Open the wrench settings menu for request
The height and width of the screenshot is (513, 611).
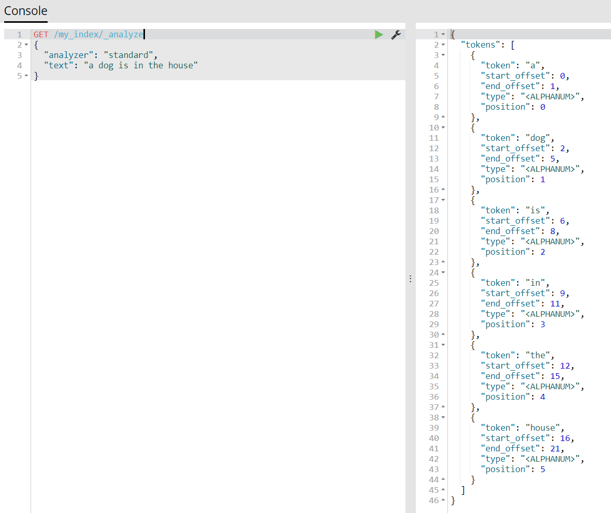(x=396, y=35)
